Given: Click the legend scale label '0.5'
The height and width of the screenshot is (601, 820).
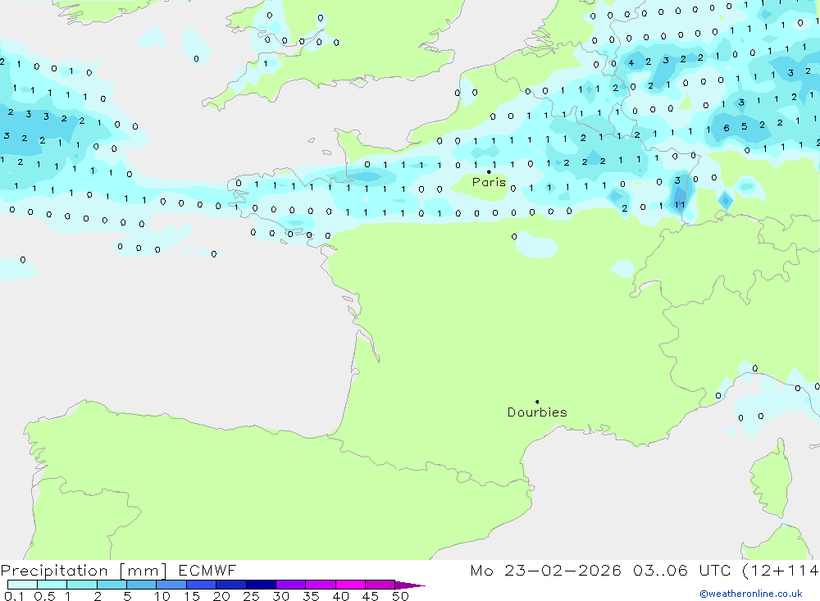Looking at the screenshot, I should [44, 596].
